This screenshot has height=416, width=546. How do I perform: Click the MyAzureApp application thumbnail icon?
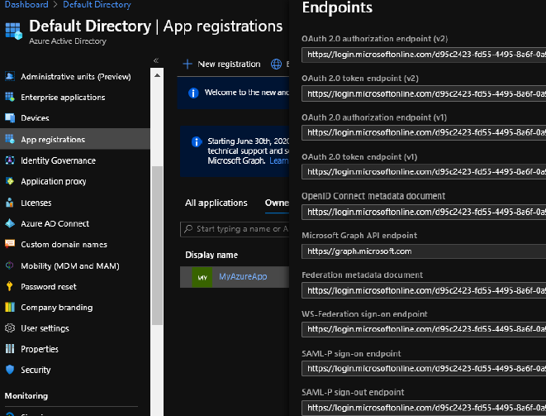[x=202, y=278]
